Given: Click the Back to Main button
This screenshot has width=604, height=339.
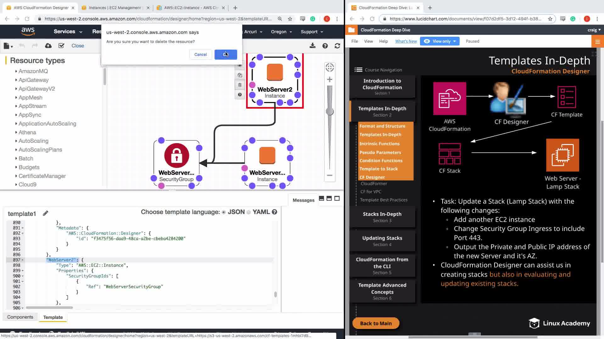Looking at the screenshot, I should pyautogui.click(x=376, y=323).
